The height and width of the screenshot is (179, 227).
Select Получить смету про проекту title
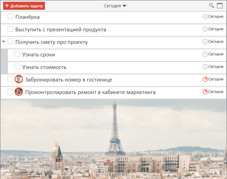(52, 42)
